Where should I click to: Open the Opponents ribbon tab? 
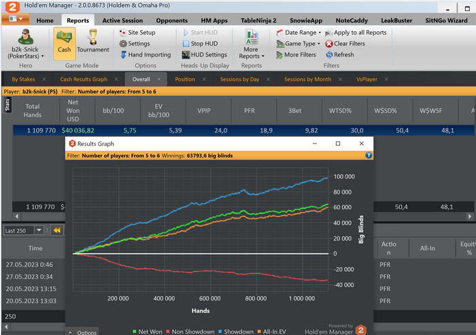click(172, 20)
